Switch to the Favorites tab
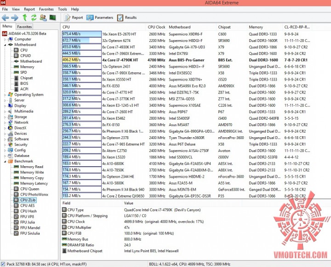This screenshot has height=267, width=331. pos(24,27)
